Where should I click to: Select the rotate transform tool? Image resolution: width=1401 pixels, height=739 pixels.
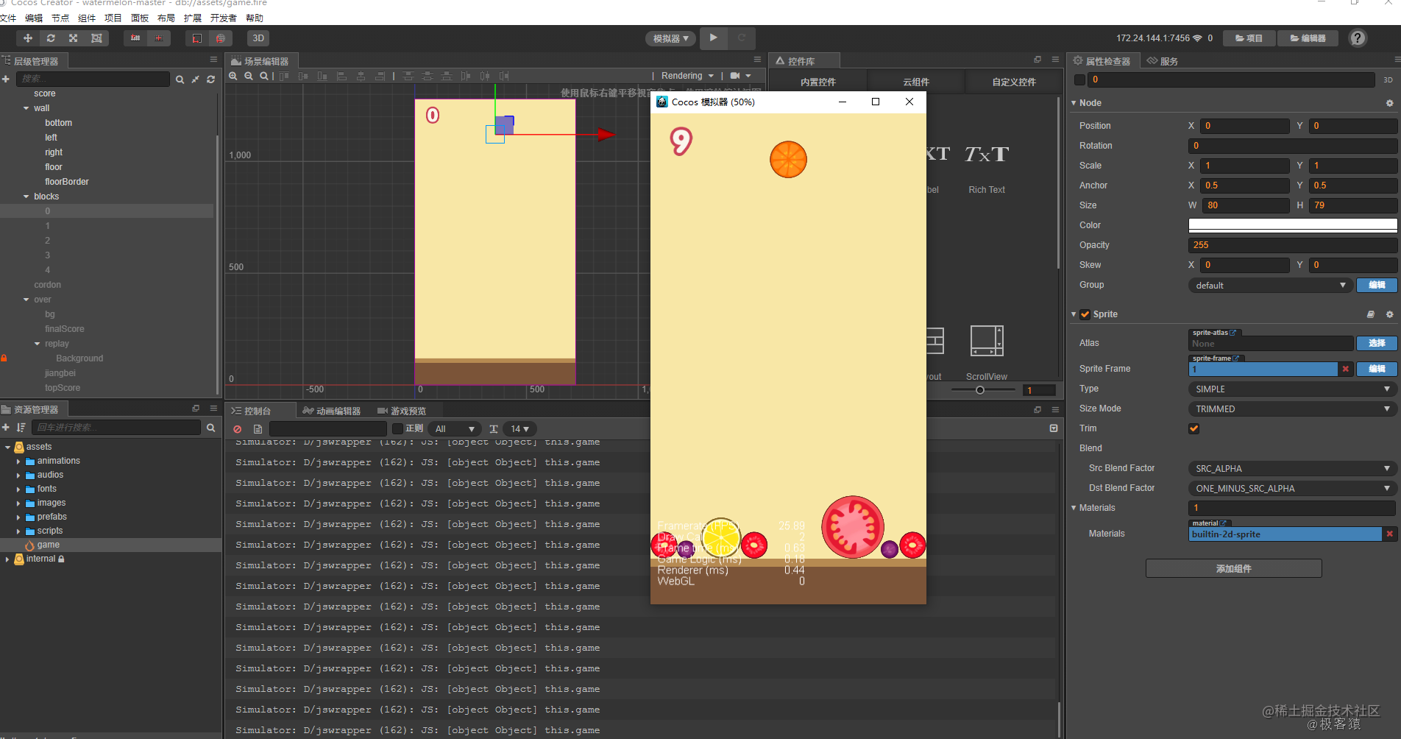click(x=51, y=38)
